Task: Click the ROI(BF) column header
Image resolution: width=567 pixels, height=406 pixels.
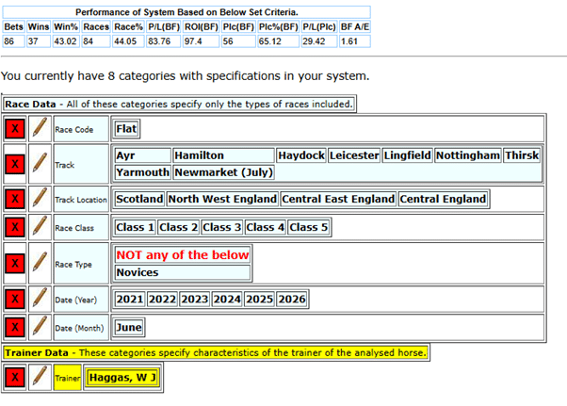Action: coord(201,26)
